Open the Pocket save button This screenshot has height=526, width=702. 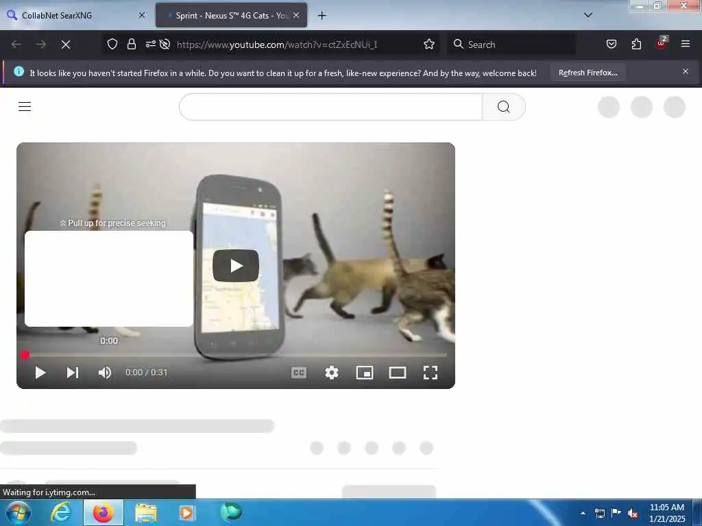click(612, 44)
